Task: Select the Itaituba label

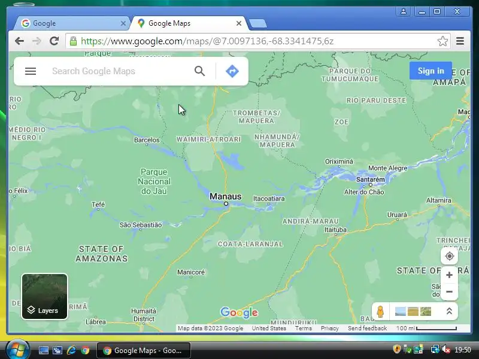Action: 335,230
